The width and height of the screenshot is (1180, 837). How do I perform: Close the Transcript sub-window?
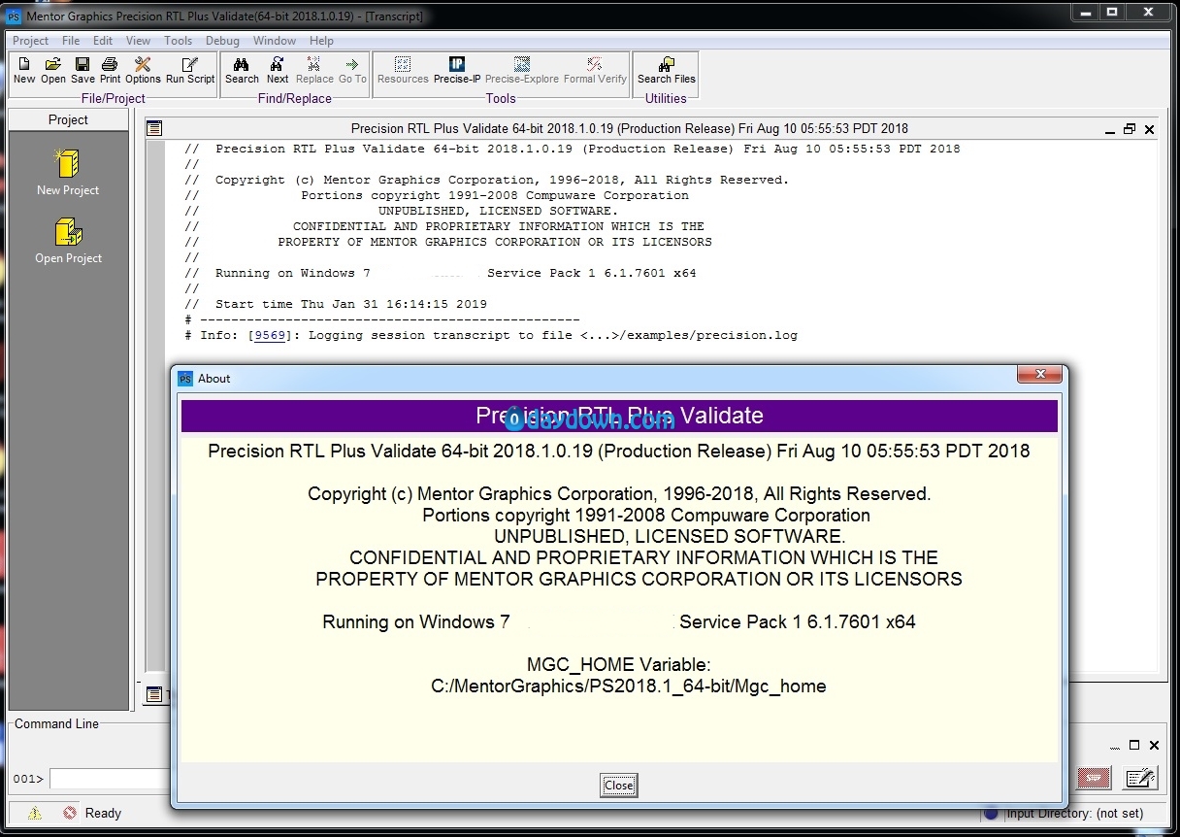click(x=1150, y=129)
